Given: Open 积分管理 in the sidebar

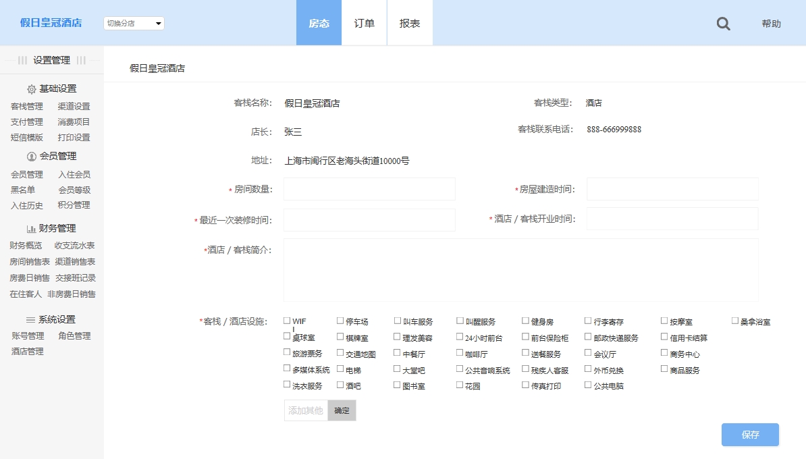Looking at the screenshot, I should click(74, 205).
